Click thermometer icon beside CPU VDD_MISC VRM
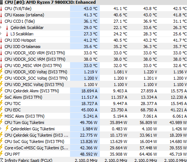 [x=1, y=66]
